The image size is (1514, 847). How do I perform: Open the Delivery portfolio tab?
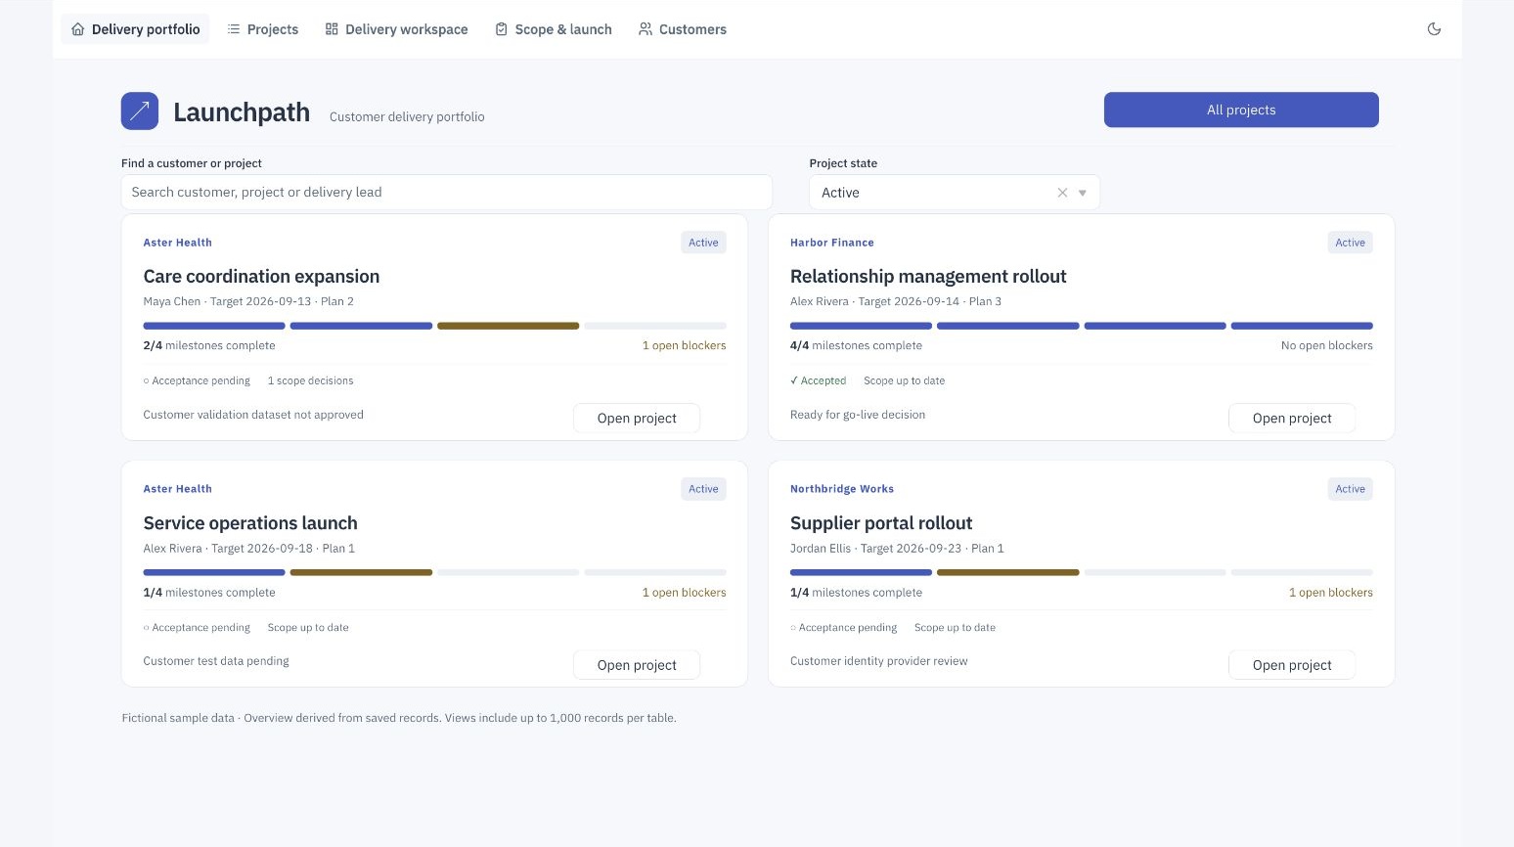click(135, 29)
